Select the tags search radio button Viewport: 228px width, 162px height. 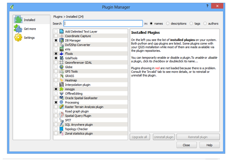click(191, 24)
